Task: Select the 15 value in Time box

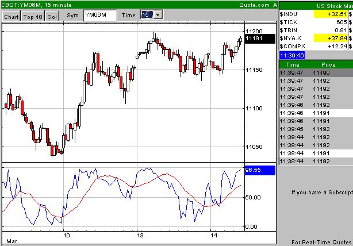Action: tap(147, 15)
